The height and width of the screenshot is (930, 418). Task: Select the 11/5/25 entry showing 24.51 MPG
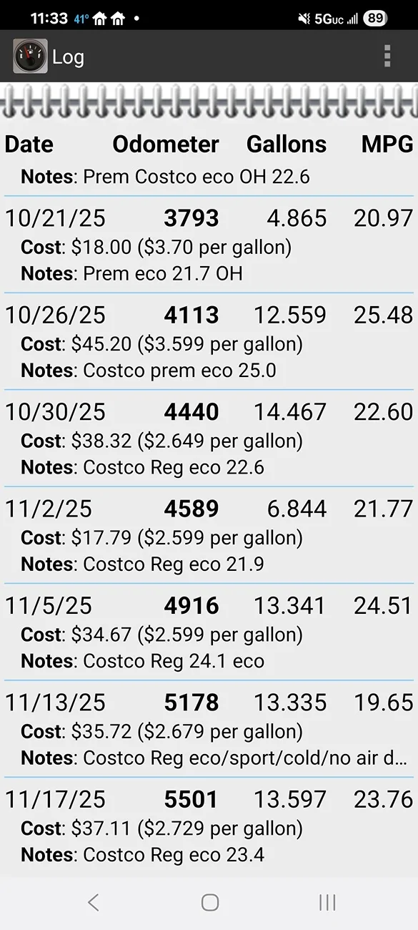209,631
